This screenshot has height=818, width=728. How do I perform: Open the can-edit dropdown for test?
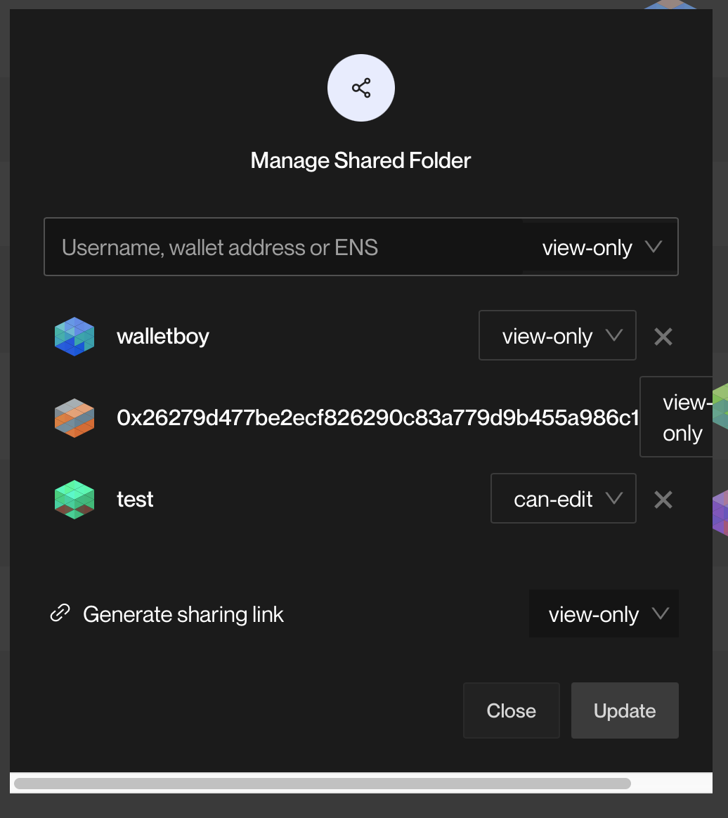[563, 498]
